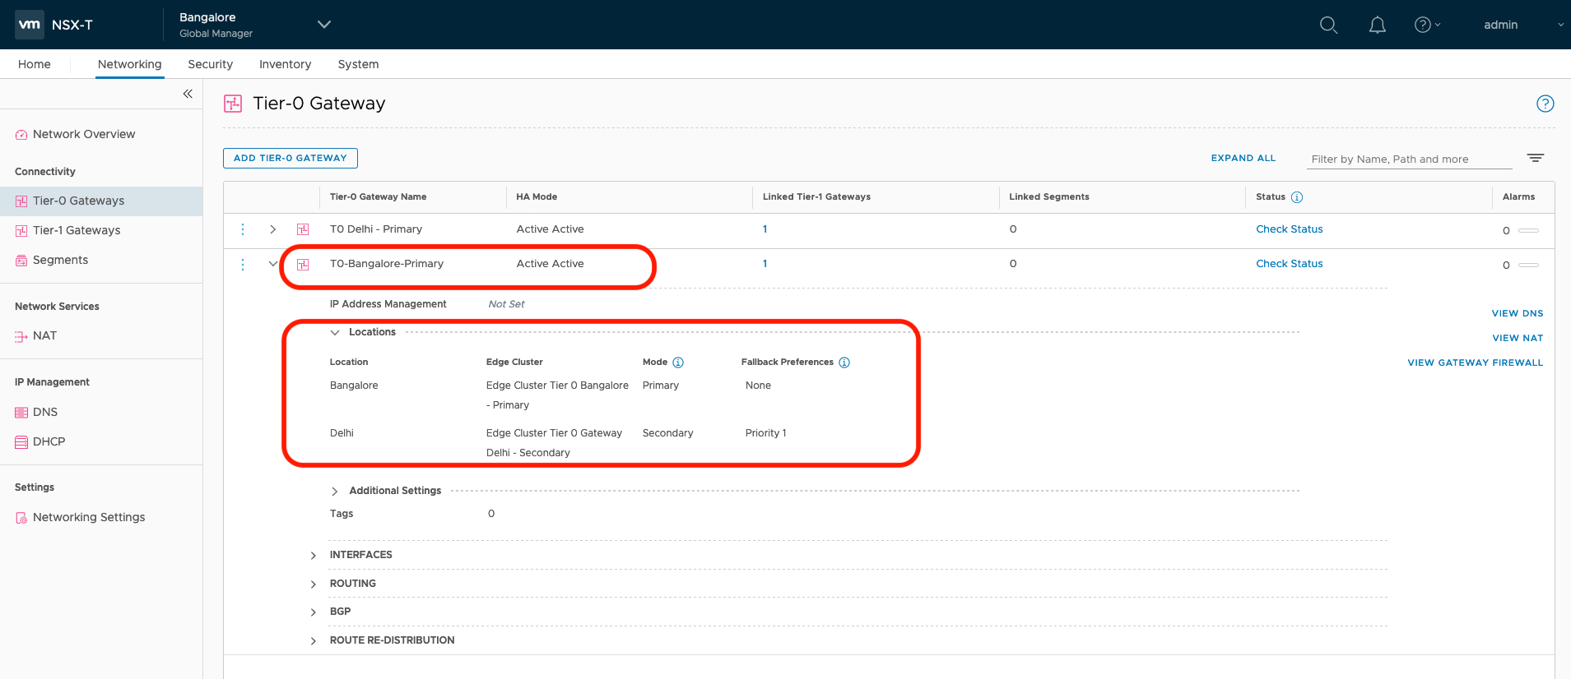The width and height of the screenshot is (1571, 679).
Task: Expand the Additional Settings section
Action: (x=335, y=491)
